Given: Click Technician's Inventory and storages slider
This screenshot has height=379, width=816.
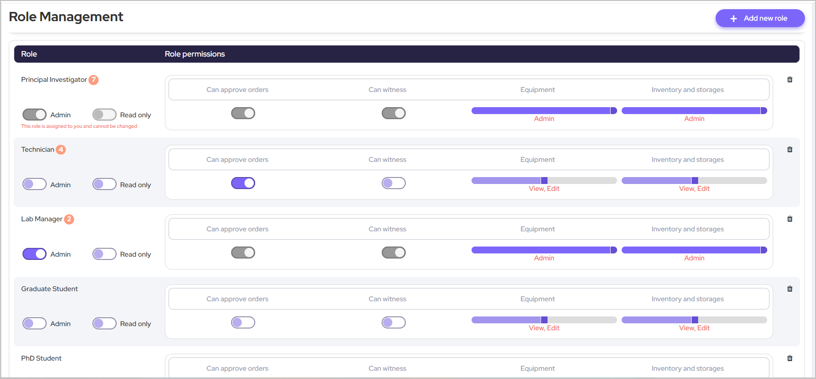Looking at the screenshot, I should [694, 181].
